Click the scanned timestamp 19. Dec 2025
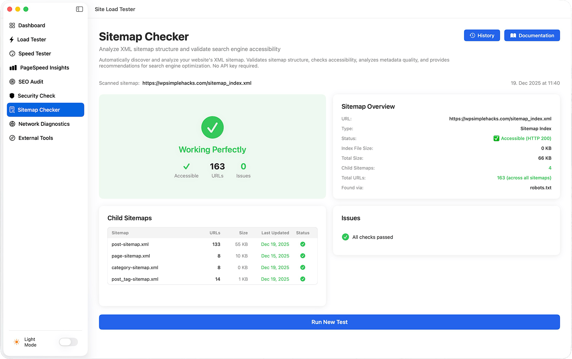This screenshot has width=572, height=359. coord(534,83)
